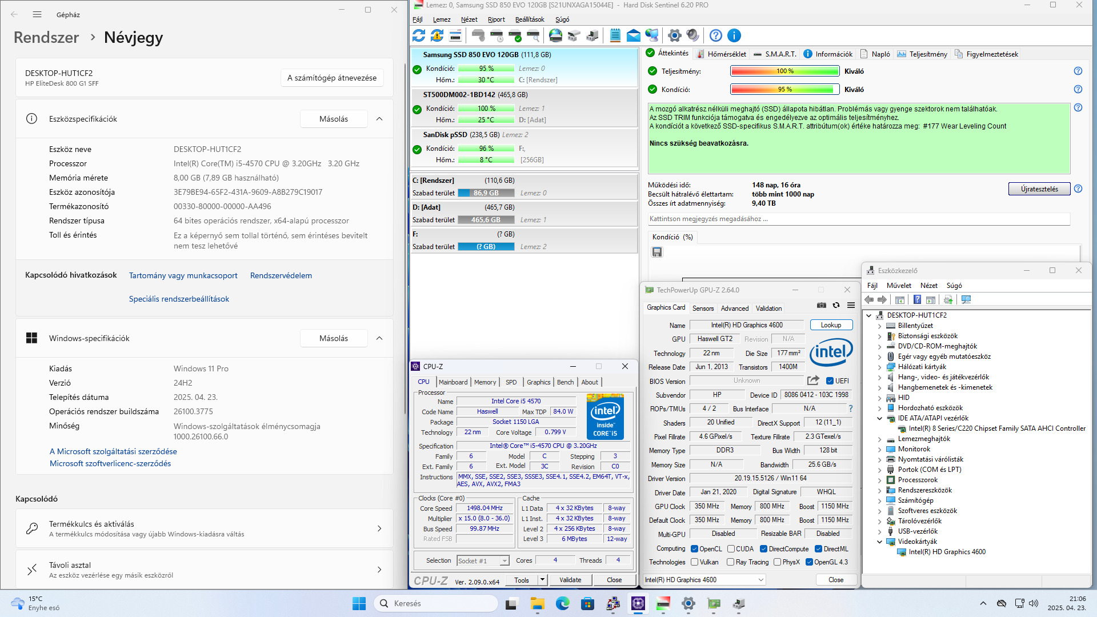Open the send email envelope icon
Image resolution: width=1097 pixels, height=617 pixels.
pyautogui.click(x=633, y=35)
